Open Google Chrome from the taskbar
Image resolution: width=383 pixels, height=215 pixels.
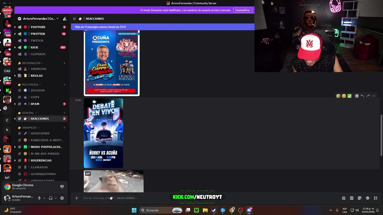pos(232,210)
